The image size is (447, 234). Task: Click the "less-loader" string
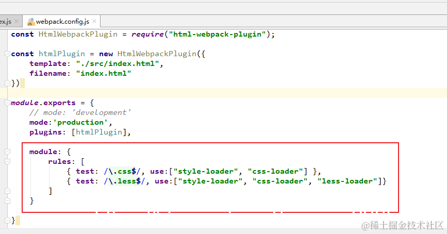coord(347,181)
